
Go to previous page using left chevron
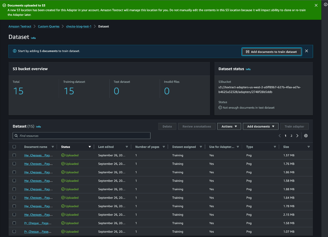(280, 136)
